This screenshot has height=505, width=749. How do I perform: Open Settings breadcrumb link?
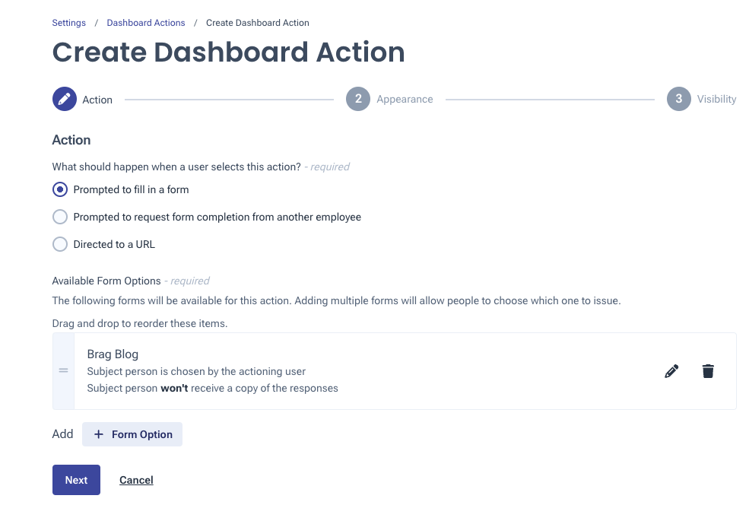pos(68,23)
